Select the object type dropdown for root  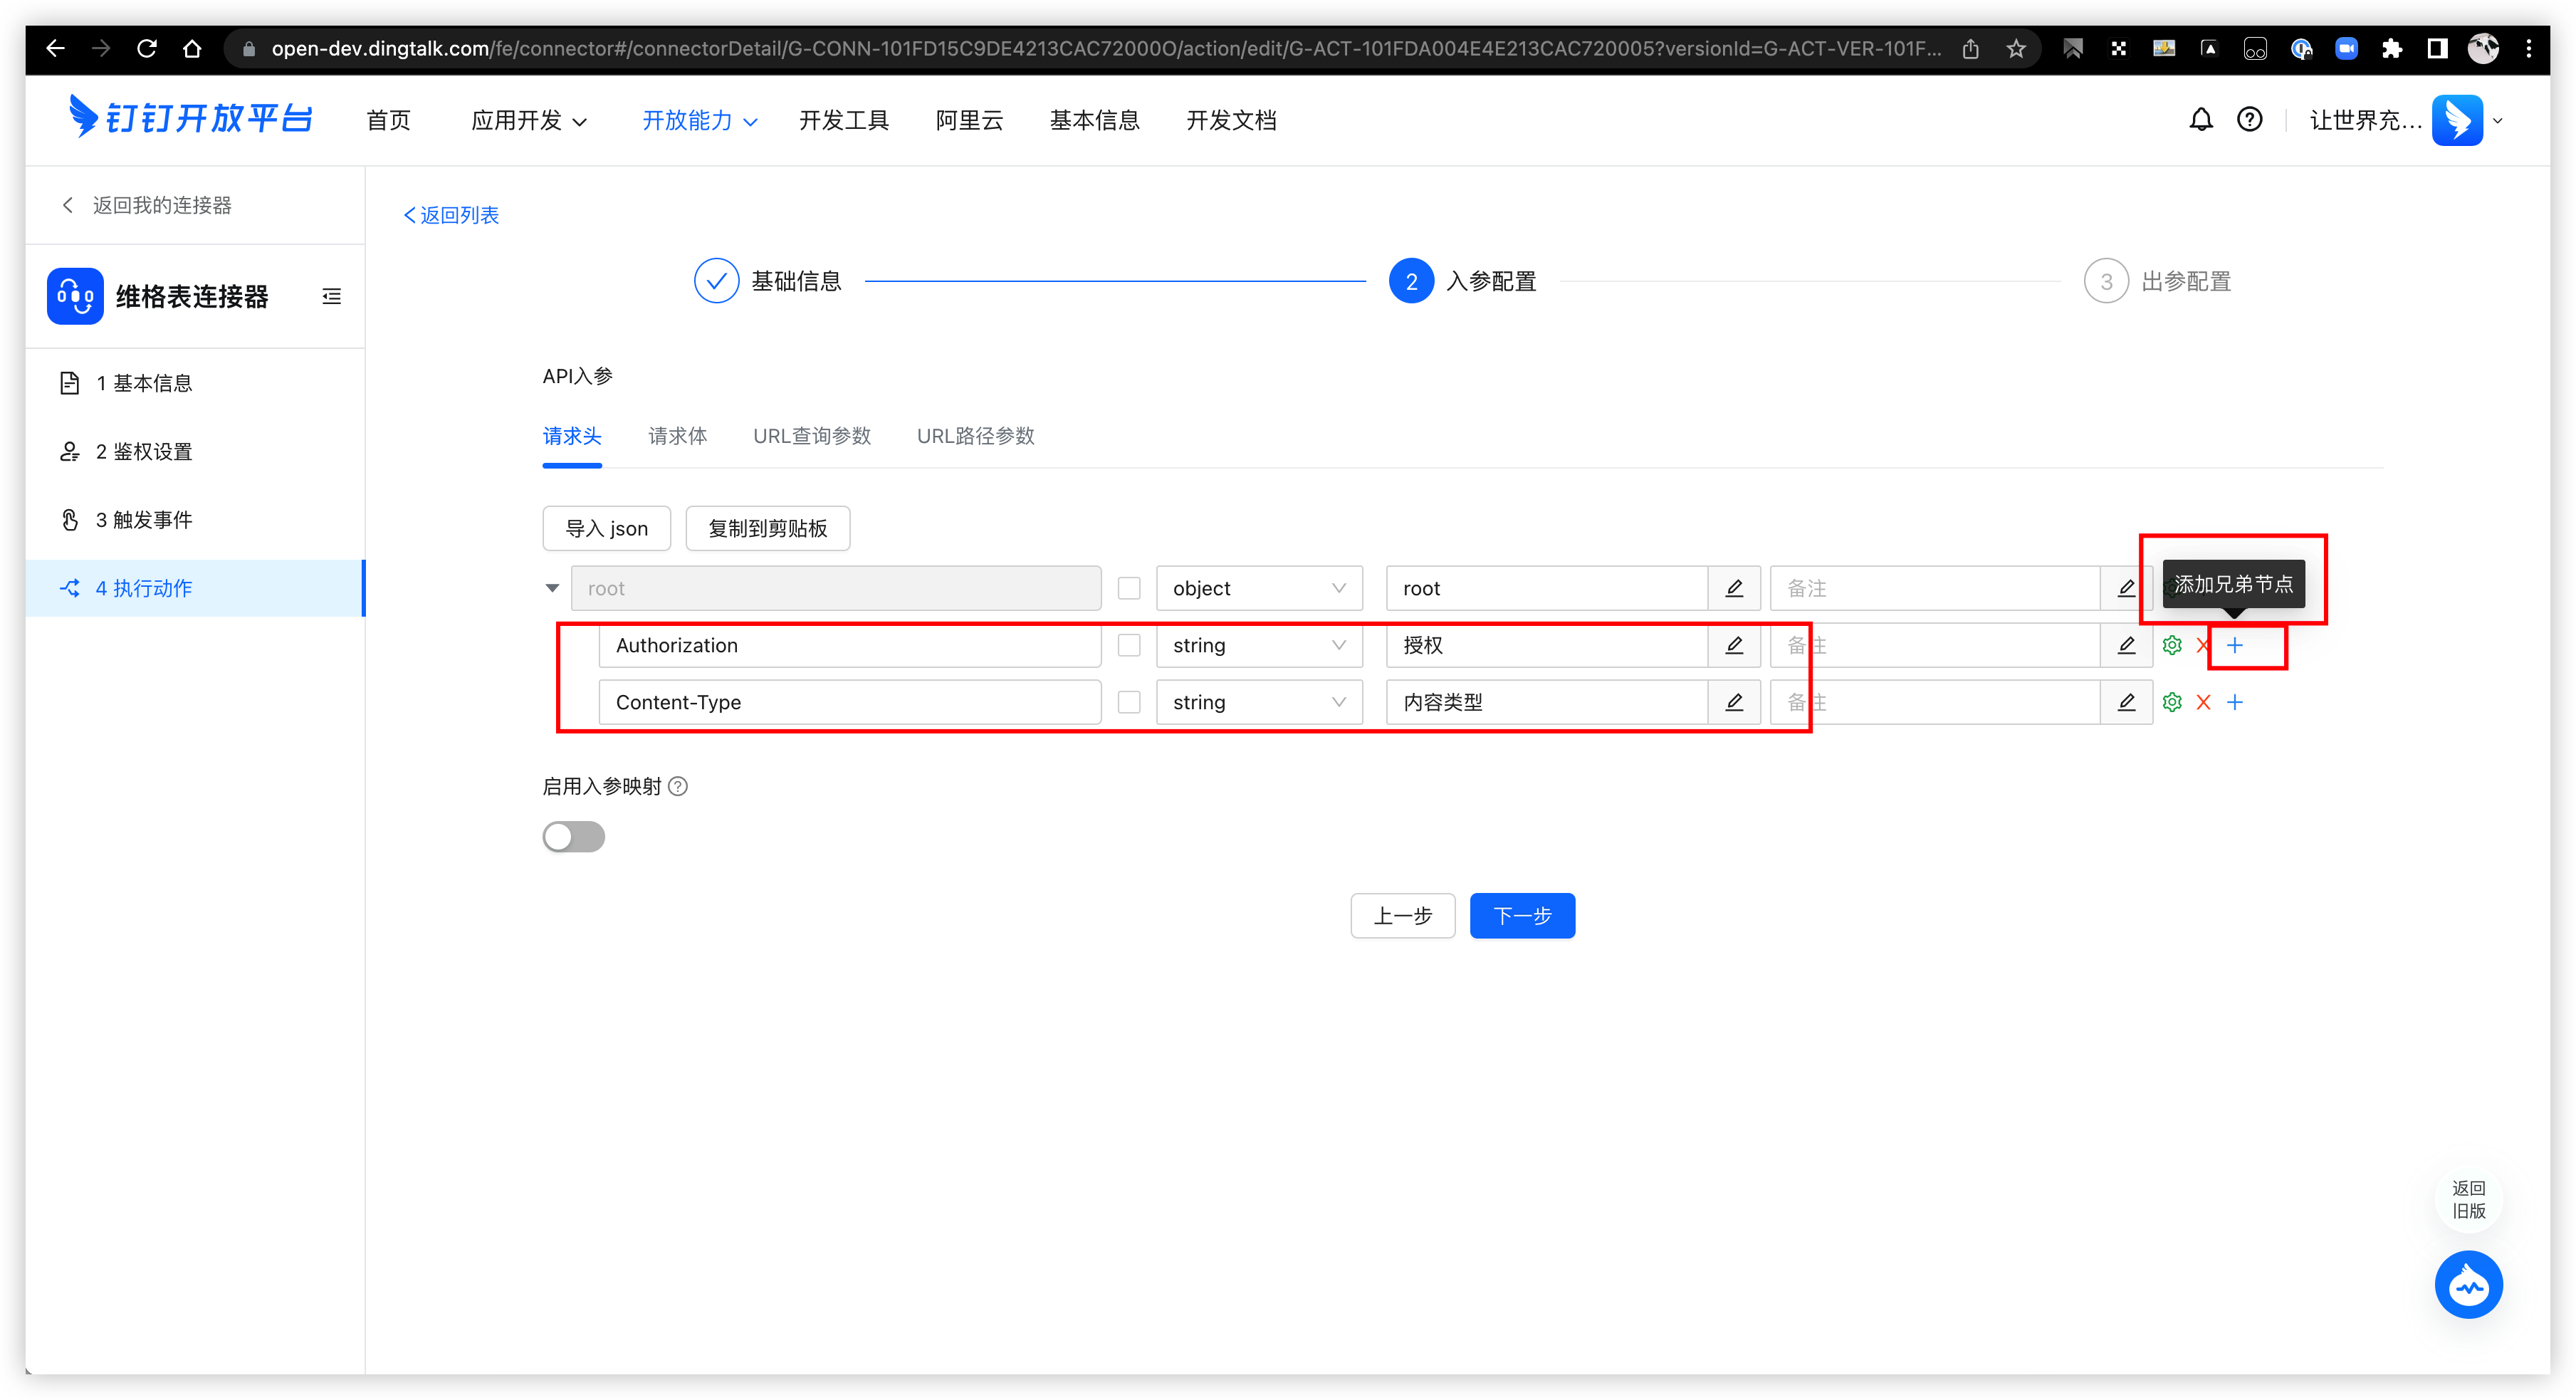(x=1255, y=588)
